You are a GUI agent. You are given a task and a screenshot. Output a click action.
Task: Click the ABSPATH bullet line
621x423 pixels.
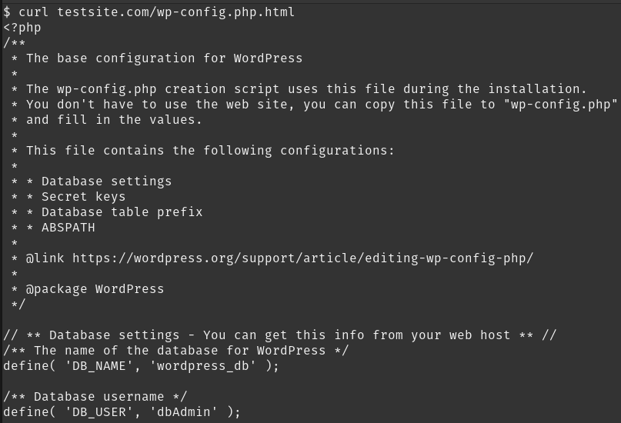pos(68,228)
